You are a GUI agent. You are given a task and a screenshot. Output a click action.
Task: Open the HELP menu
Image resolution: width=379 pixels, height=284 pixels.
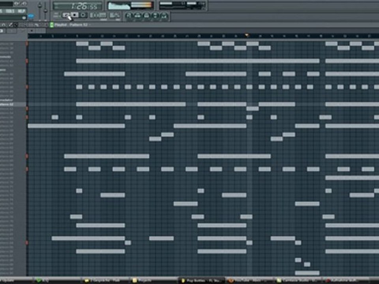pos(21,11)
